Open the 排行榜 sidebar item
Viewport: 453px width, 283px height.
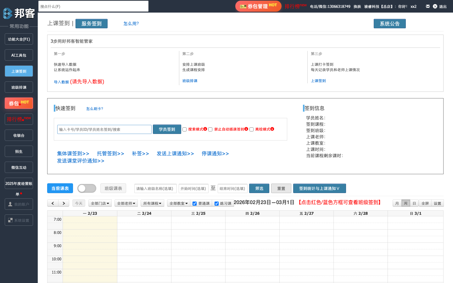pyautogui.click(x=19, y=119)
